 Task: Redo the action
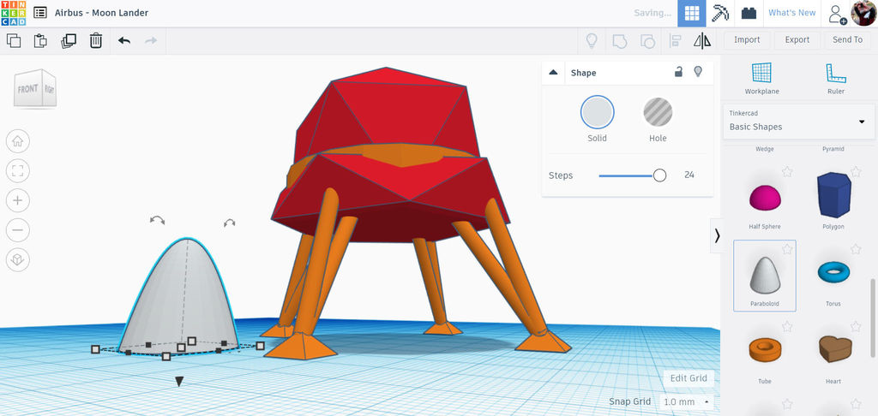click(x=151, y=40)
